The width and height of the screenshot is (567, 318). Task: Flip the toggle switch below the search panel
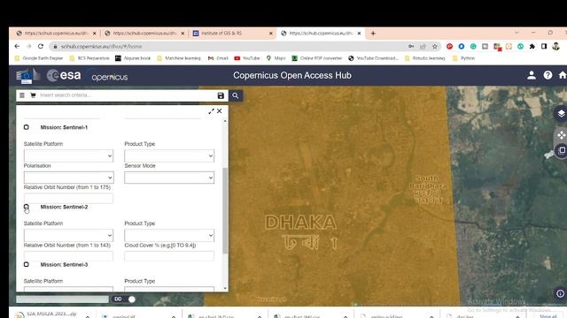click(125, 299)
